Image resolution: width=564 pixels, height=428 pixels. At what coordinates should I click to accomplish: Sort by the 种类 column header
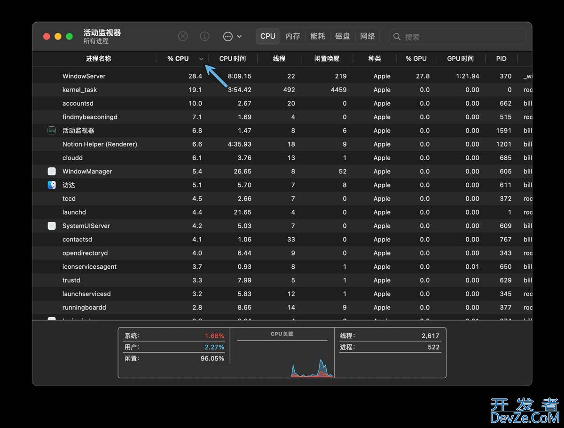(375, 59)
